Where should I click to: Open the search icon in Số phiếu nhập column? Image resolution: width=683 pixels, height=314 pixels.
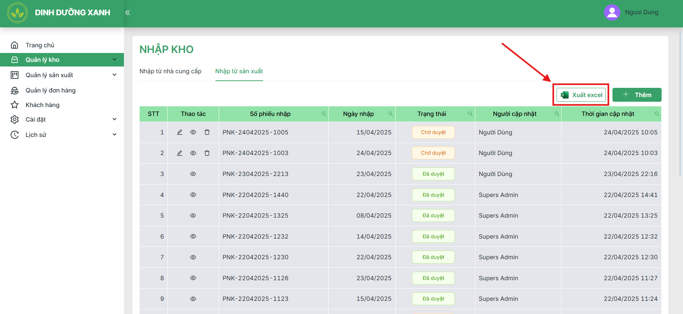tap(324, 114)
